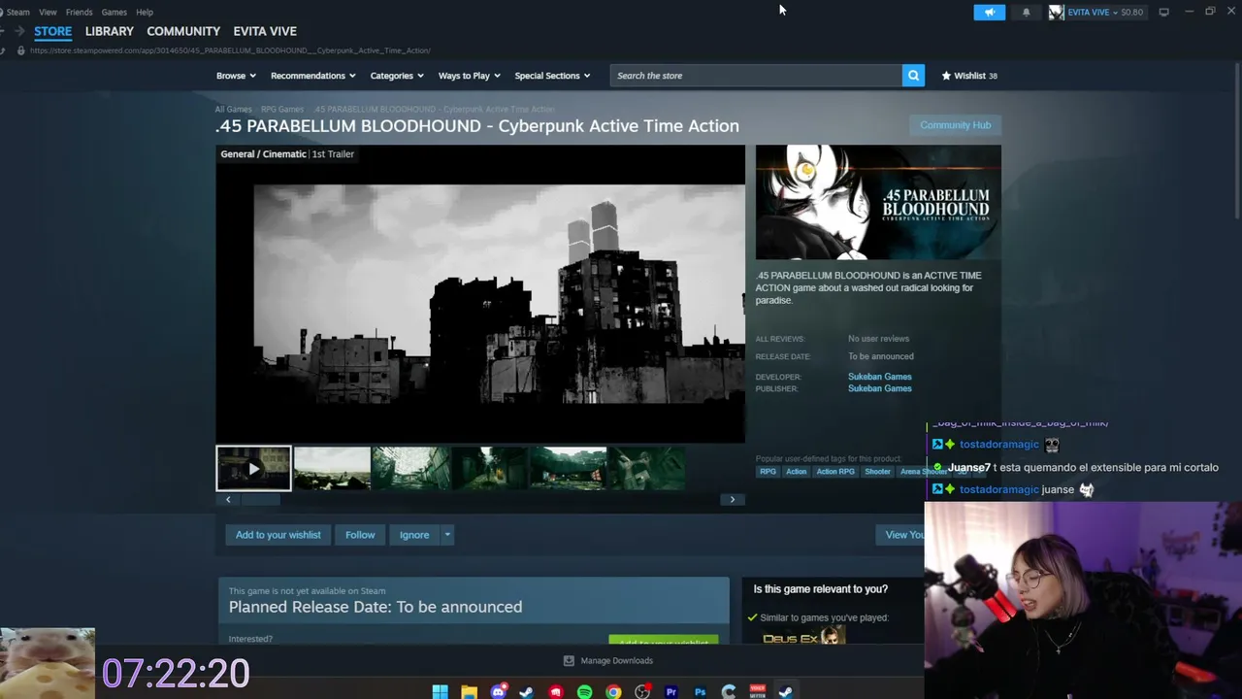The image size is (1242, 699).
Task: Open the Games menu
Action: (114, 12)
